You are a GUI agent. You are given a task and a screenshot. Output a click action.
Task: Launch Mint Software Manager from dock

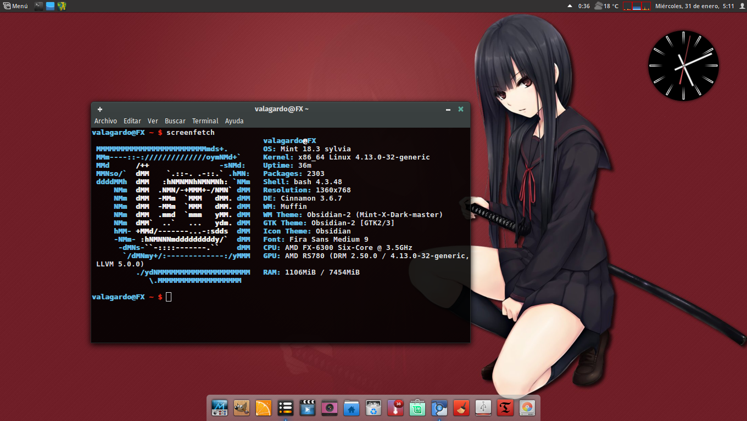point(417,408)
